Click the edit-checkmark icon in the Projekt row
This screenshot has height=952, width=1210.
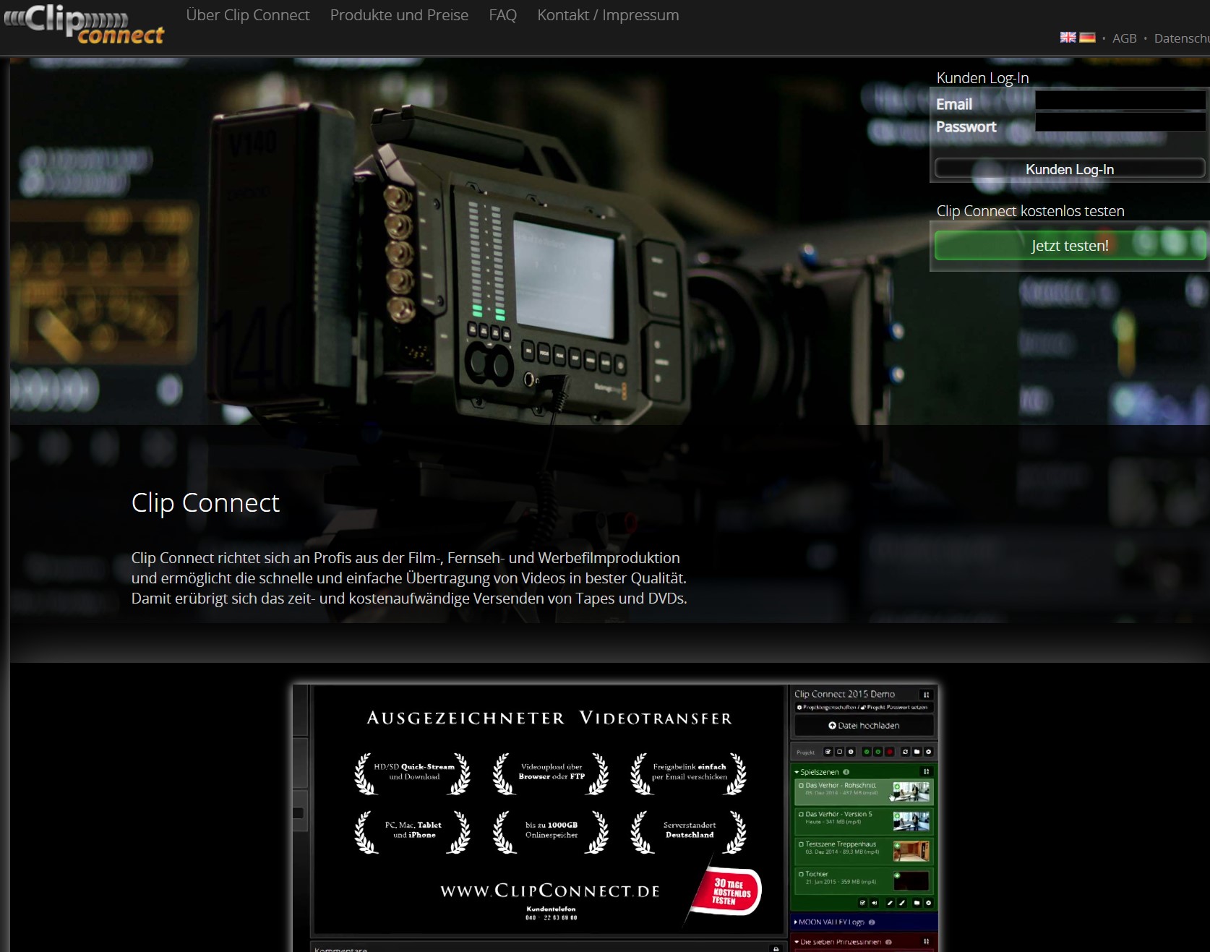[x=828, y=752]
